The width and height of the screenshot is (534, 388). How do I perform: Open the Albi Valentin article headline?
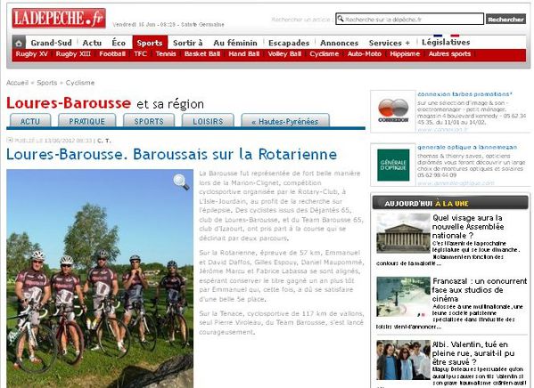473,353
